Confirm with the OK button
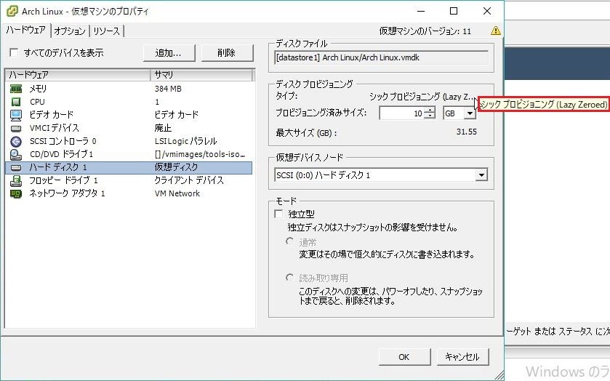Screen dimensions: 610x381 pyautogui.click(x=404, y=356)
